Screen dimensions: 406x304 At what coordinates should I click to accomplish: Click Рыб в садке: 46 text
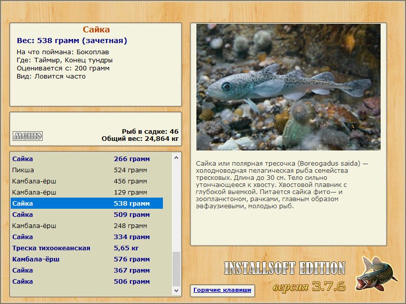point(150,131)
